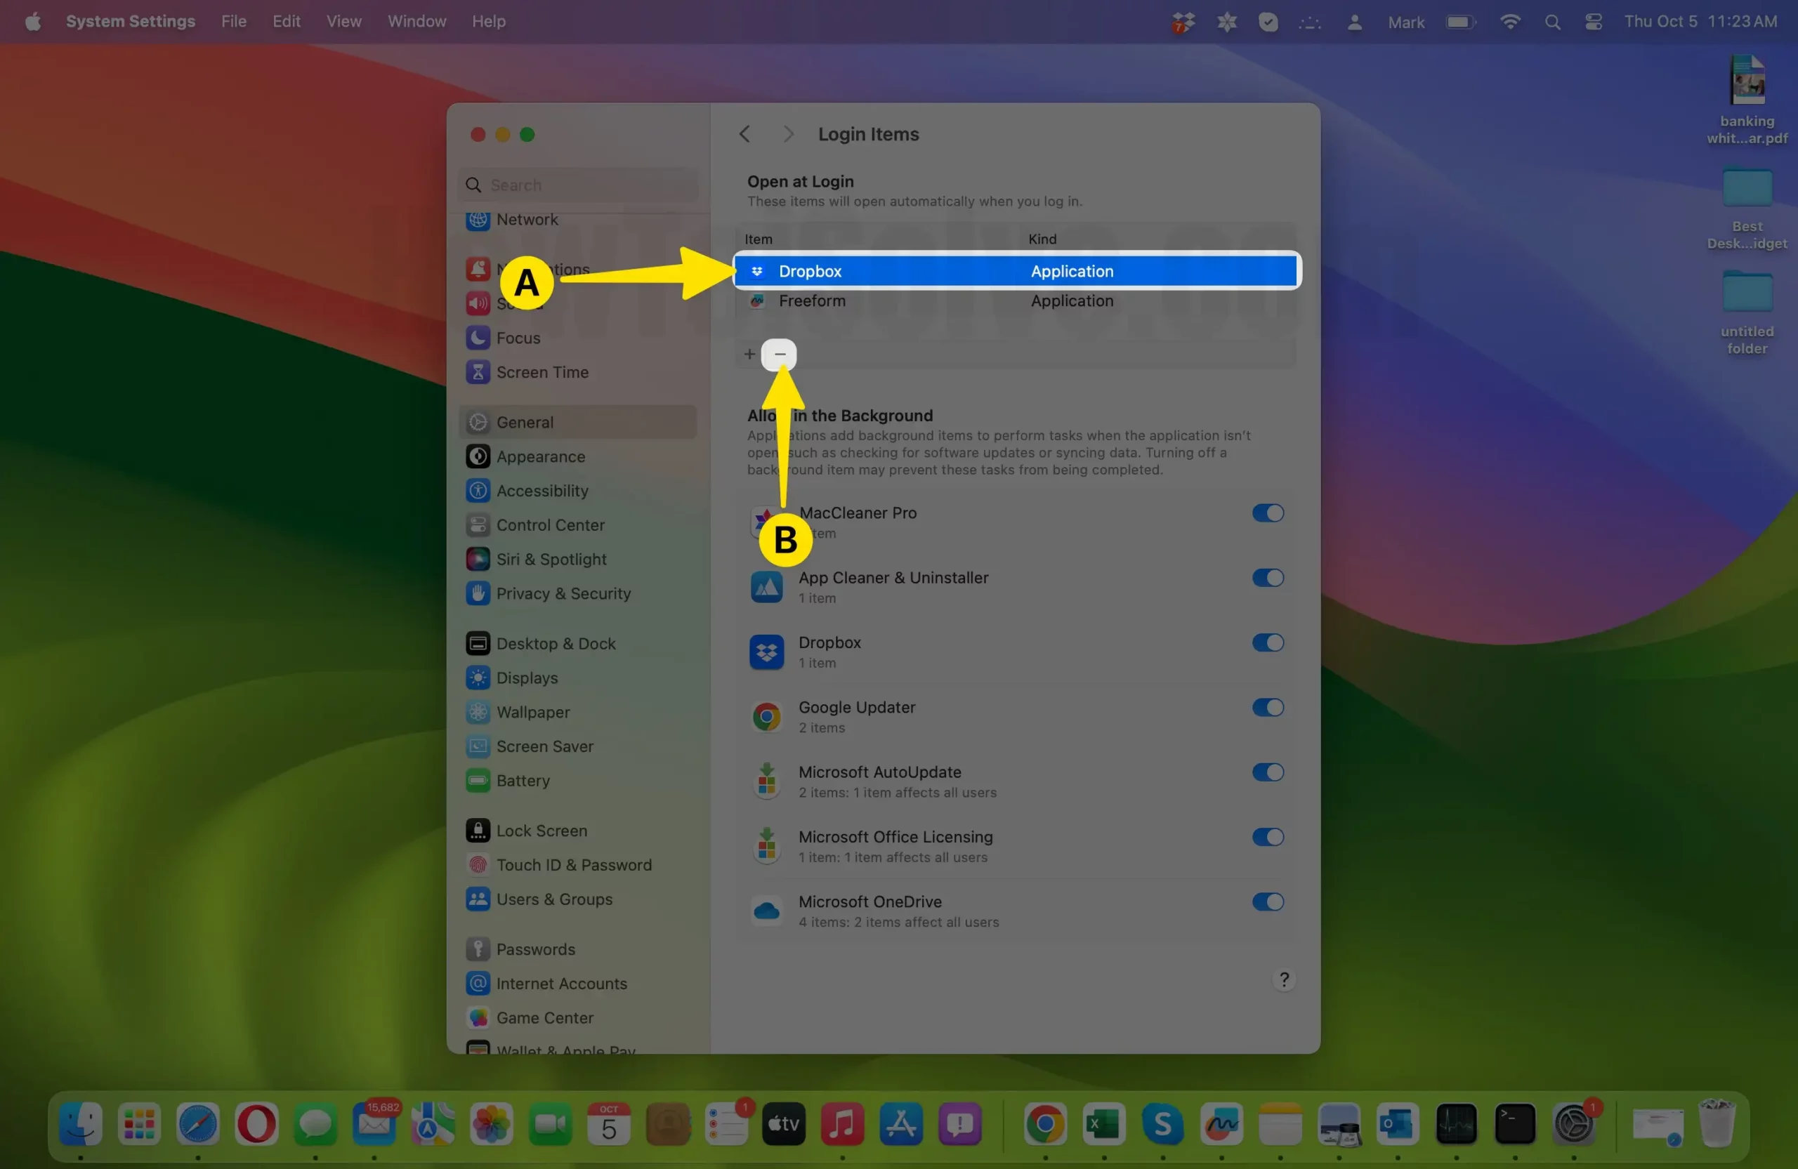
Task: Disable Dropbox background item switch
Action: pyautogui.click(x=1268, y=643)
